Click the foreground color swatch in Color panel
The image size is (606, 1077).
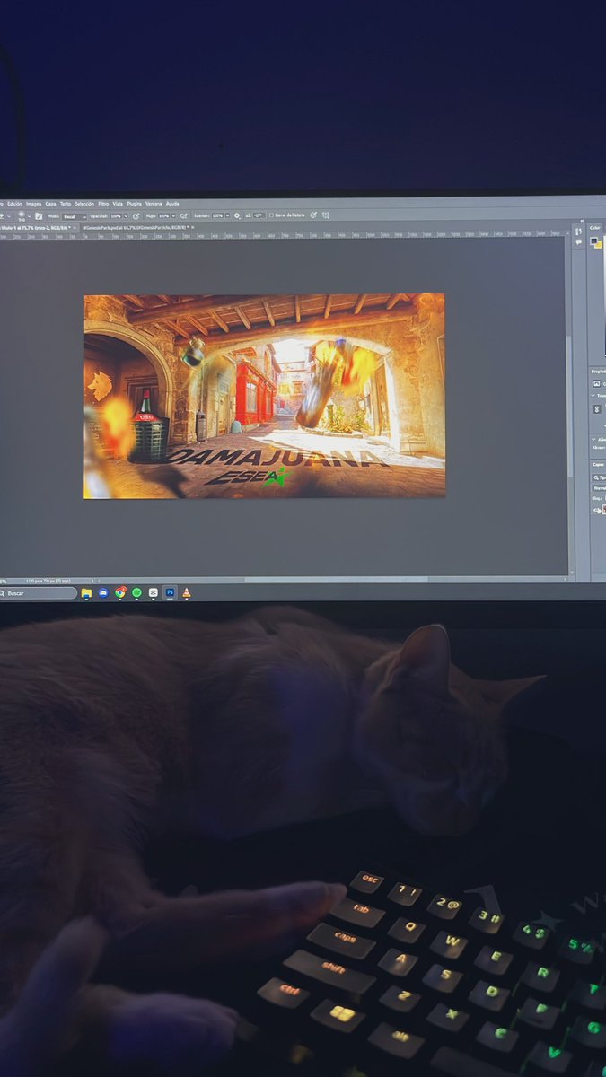click(x=593, y=241)
